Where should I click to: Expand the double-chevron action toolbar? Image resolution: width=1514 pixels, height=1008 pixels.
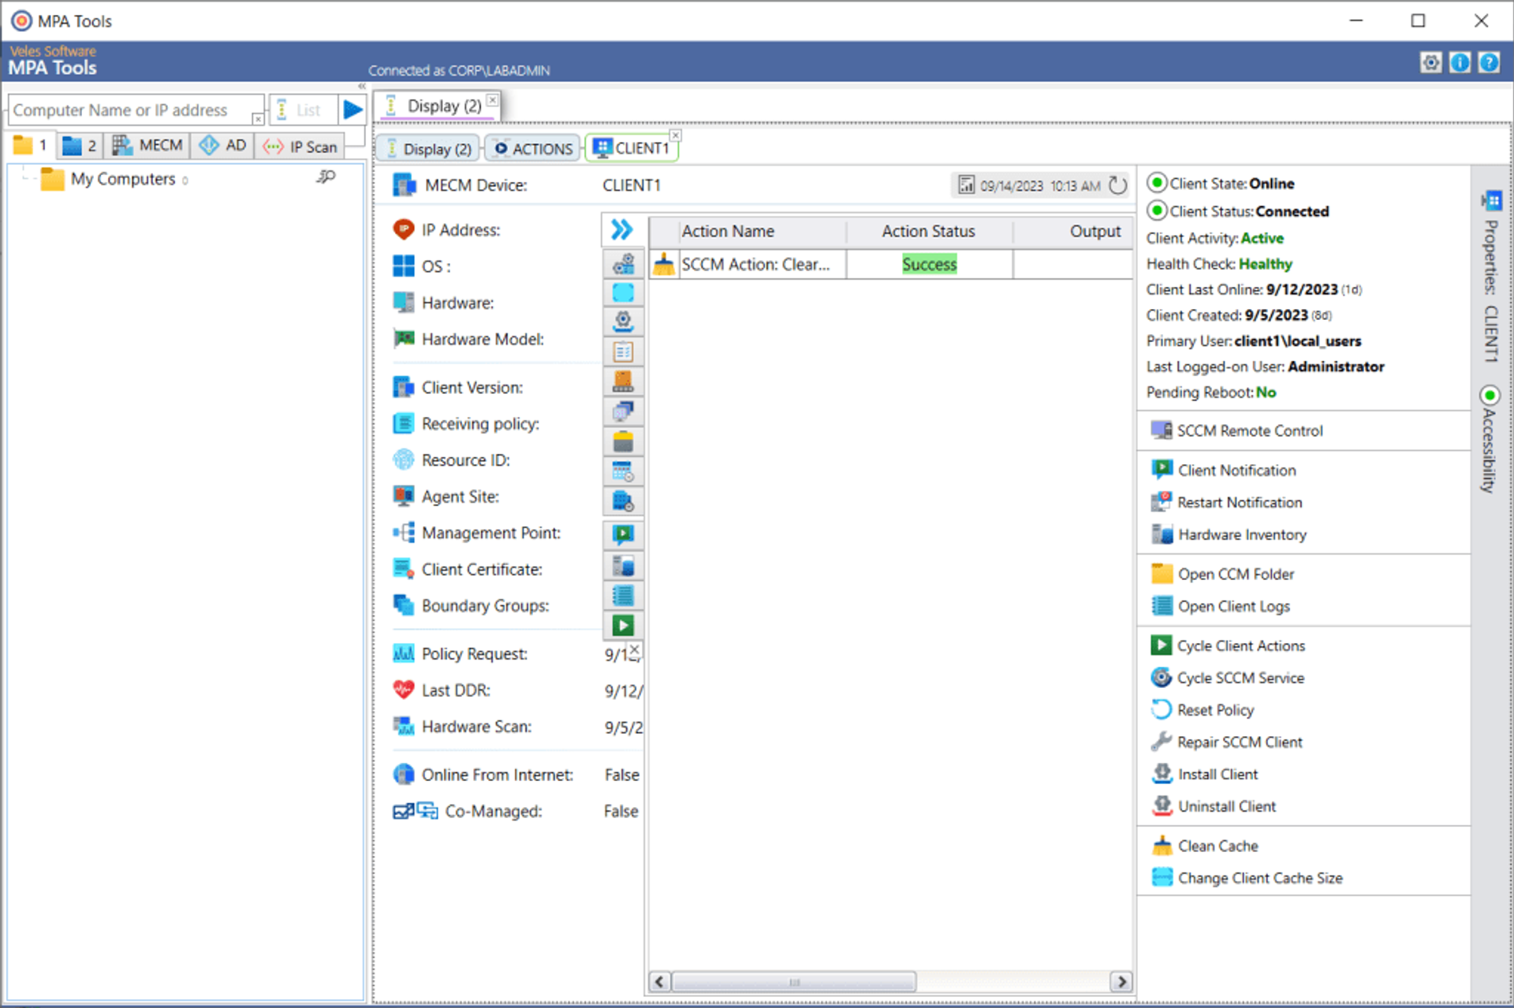click(x=622, y=230)
